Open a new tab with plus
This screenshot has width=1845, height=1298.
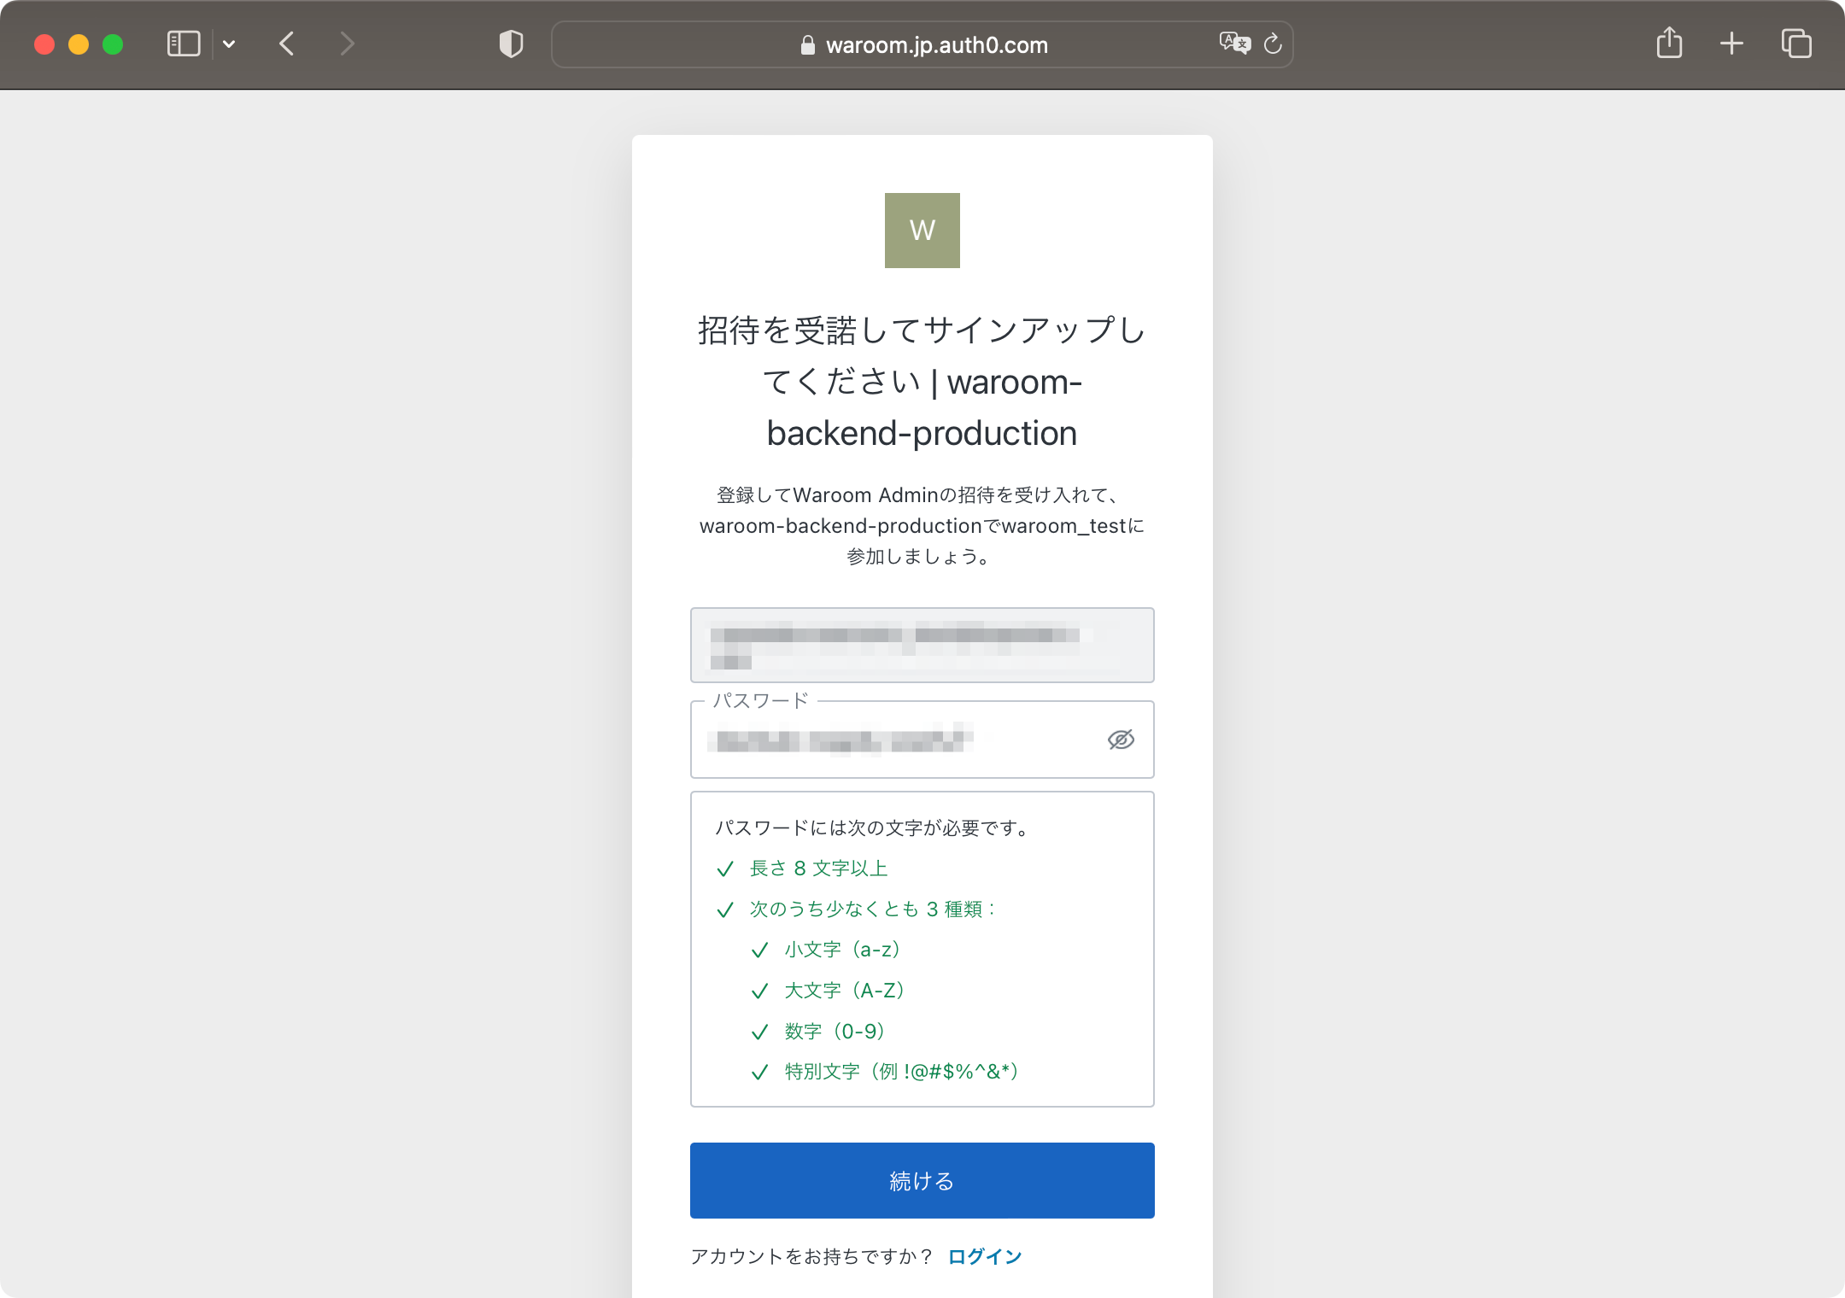(1731, 44)
